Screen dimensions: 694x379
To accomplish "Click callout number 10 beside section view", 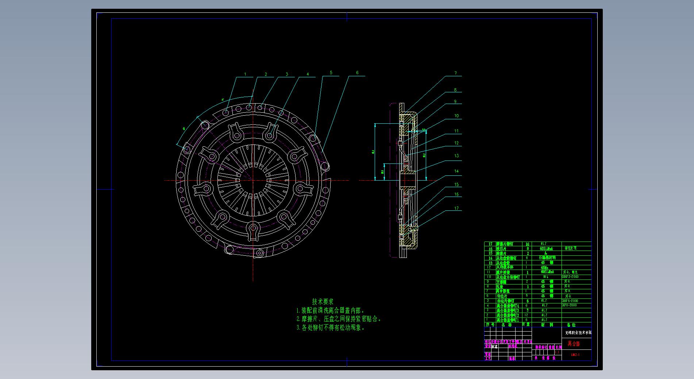I will [456, 116].
